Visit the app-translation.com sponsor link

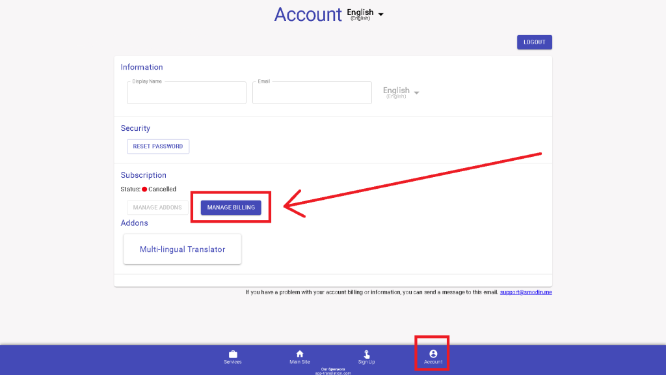pos(333,373)
